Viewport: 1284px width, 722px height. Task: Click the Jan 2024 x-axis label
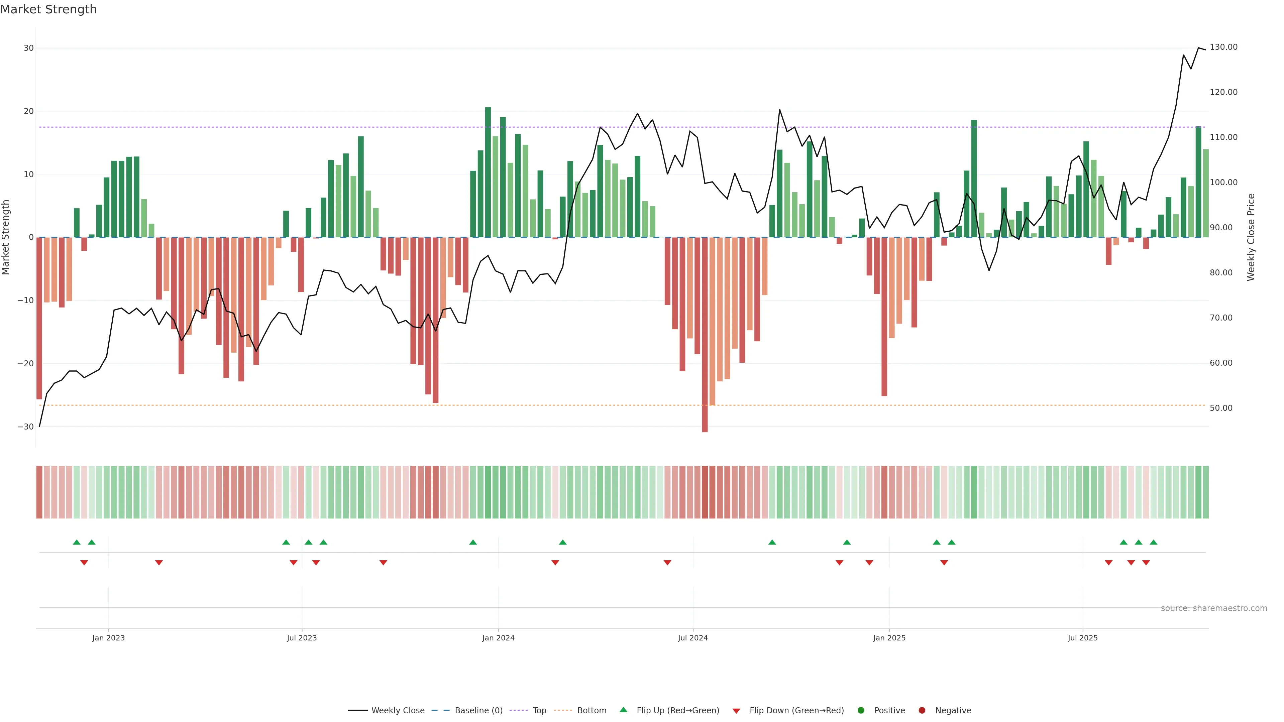pos(498,638)
